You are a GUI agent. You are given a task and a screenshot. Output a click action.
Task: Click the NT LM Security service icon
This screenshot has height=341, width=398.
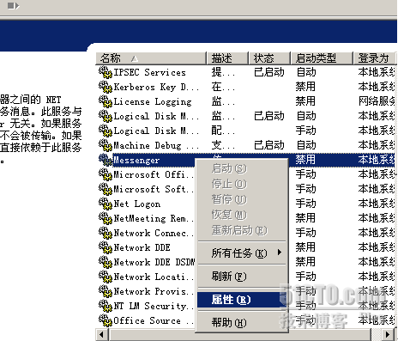point(106,306)
